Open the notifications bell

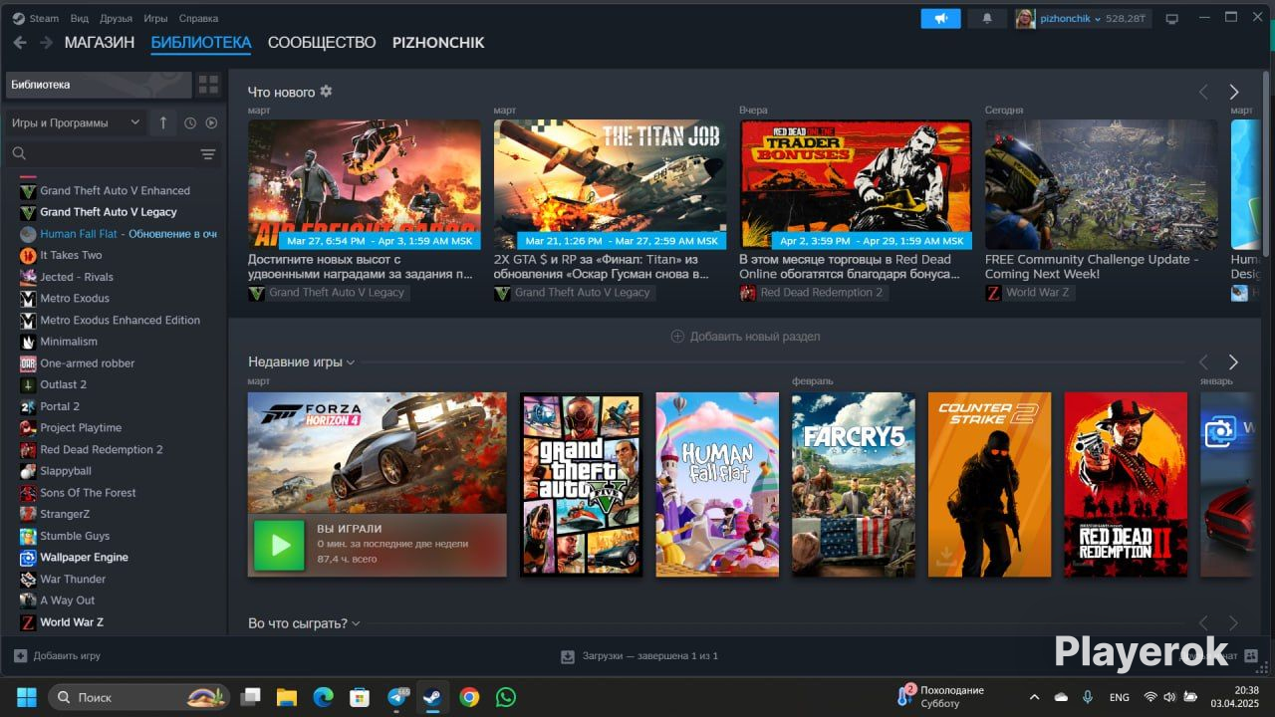[987, 18]
